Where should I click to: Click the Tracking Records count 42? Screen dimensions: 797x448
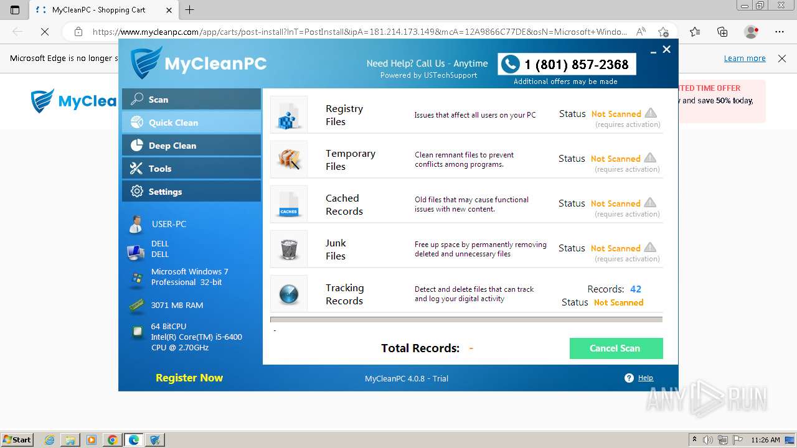636,289
